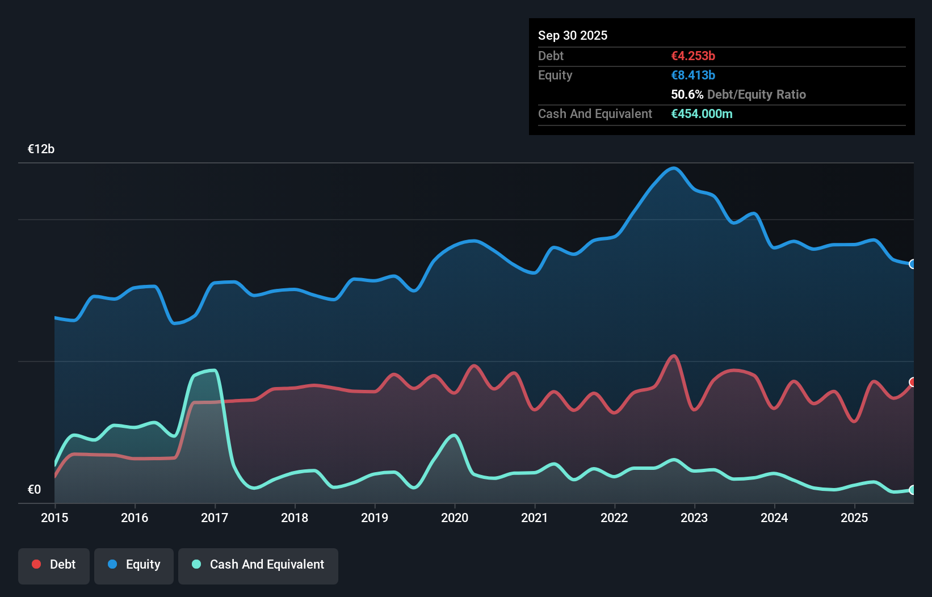The width and height of the screenshot is (932, 597).
Task: Click the €4.253b Debt value
Action: [x=692, y=56]
